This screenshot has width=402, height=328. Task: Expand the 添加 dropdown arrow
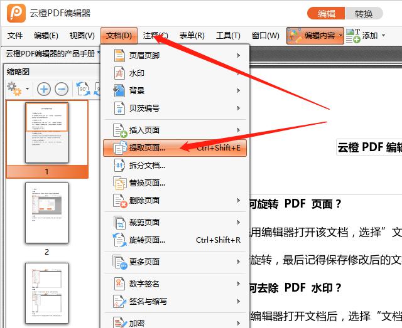point(383,35)
